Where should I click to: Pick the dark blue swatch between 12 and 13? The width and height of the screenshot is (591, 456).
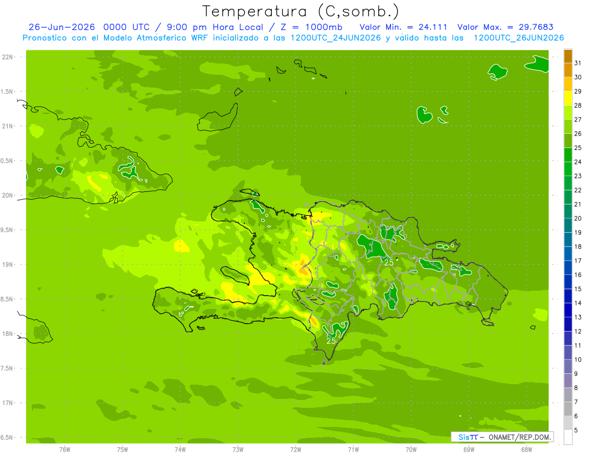[568, 324]
